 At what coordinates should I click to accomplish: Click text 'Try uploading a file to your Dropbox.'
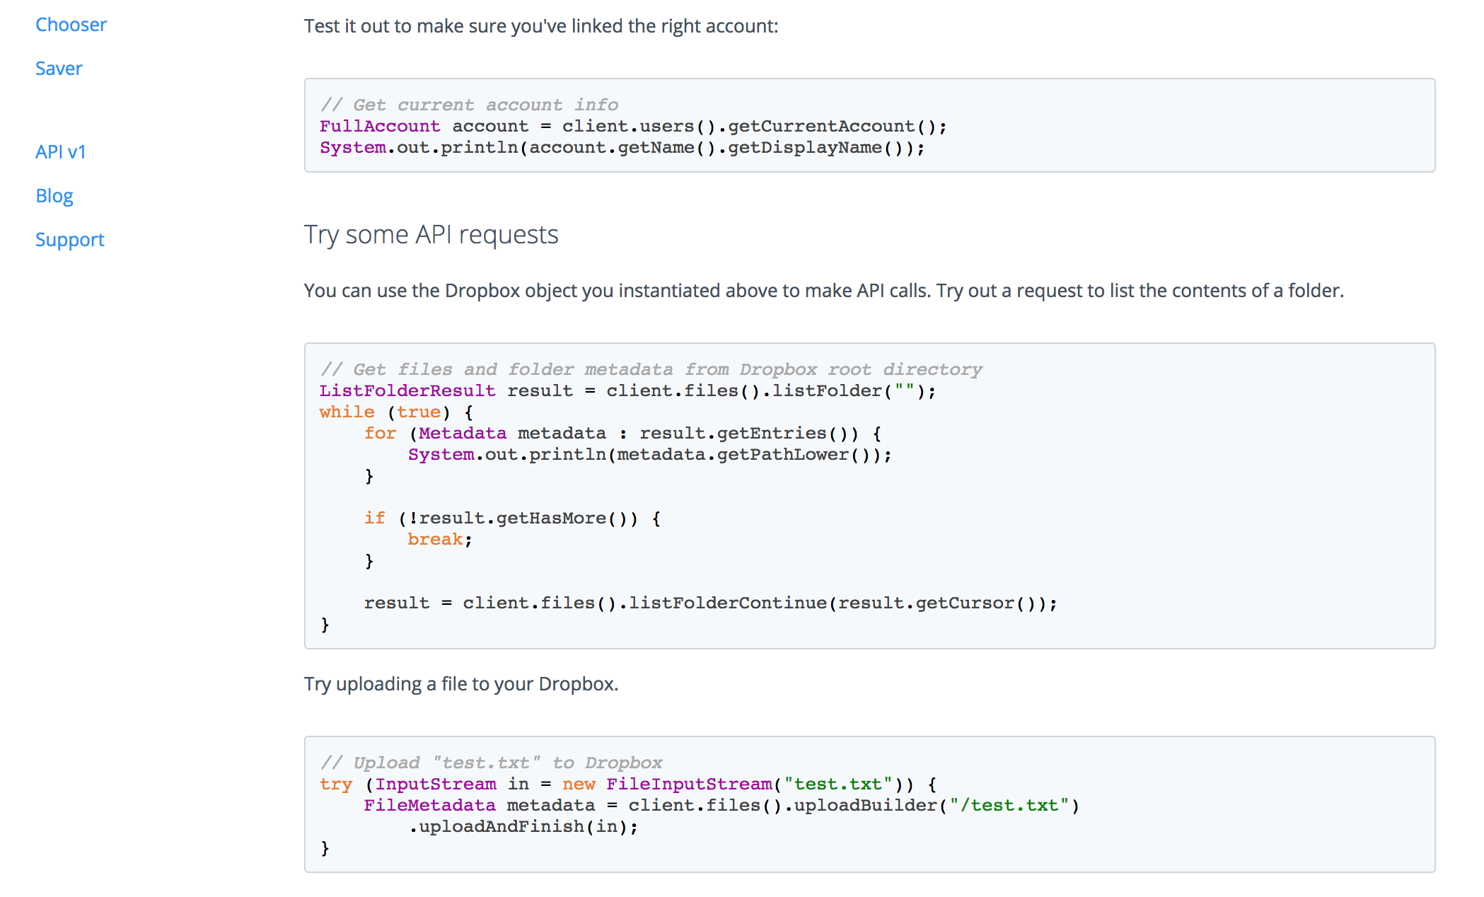(461, 684)
